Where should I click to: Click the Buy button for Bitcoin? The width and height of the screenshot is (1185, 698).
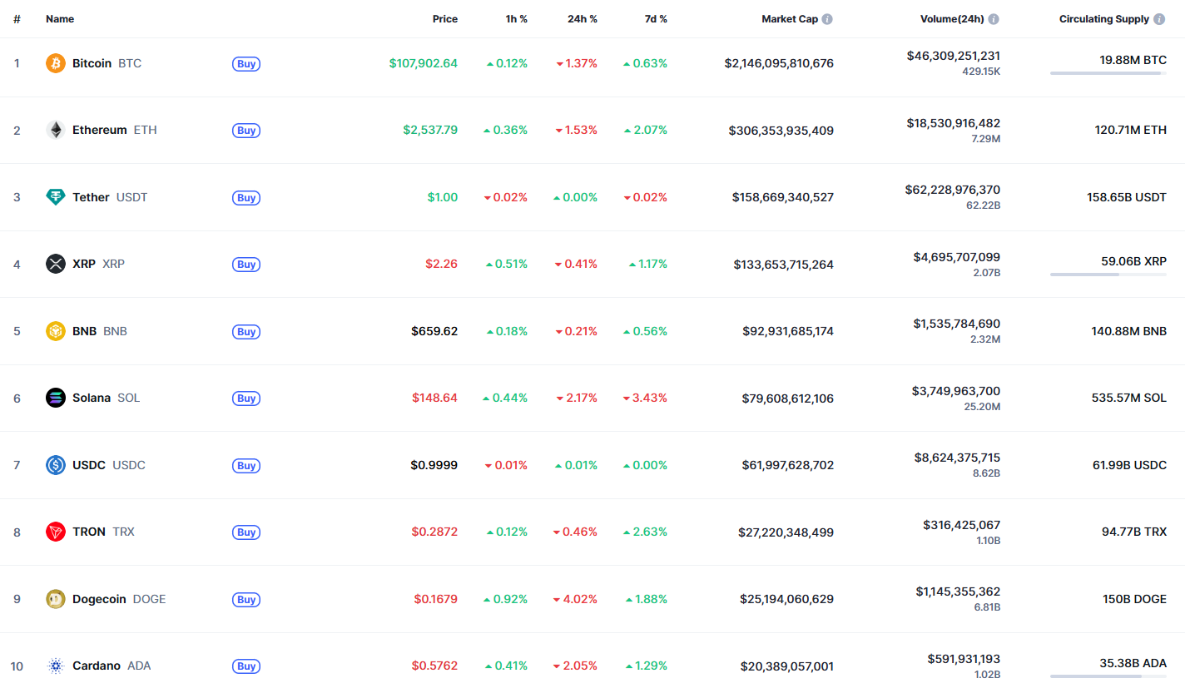coord(246,63)
